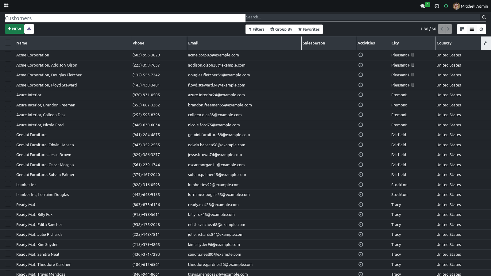Screen dimensions: 491x276
Task: Open Ready Mat, Theodore Gardner record
Action: [x=43, y=264]
